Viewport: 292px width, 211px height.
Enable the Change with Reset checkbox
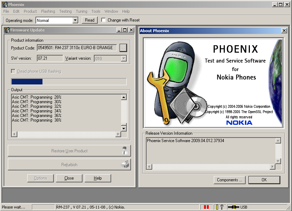(103, 20)
